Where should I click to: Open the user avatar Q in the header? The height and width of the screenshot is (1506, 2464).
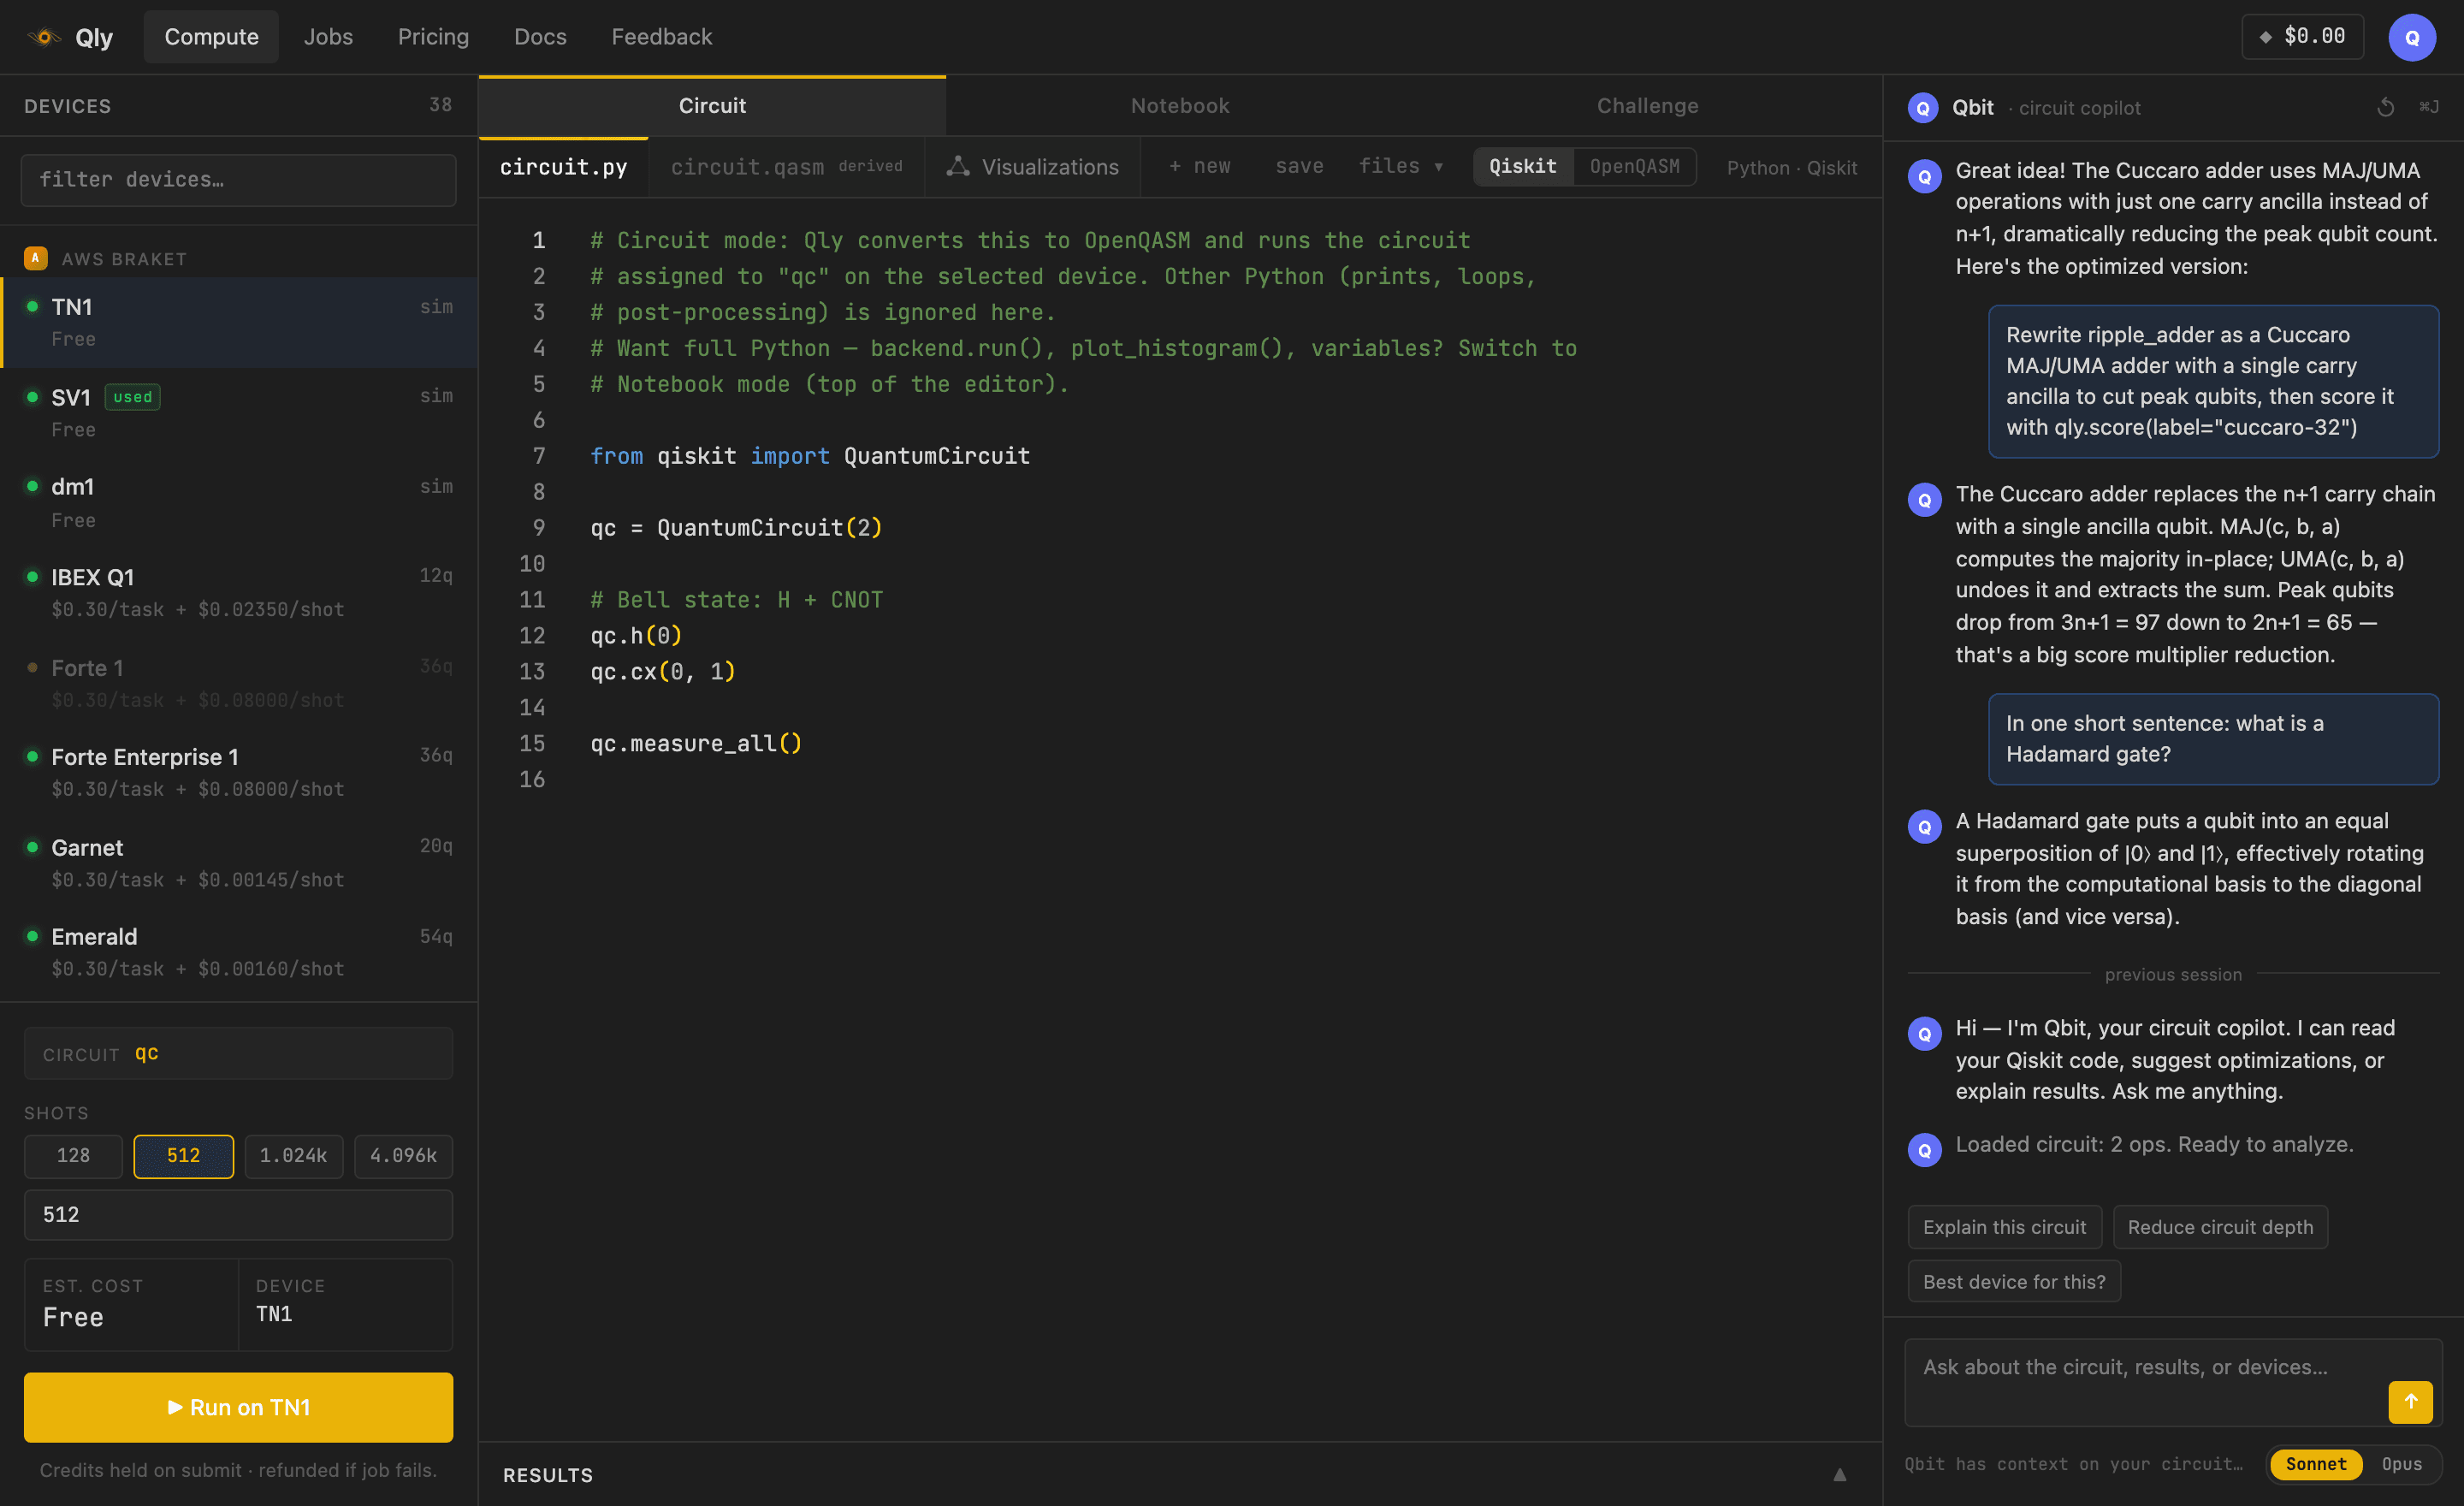pyautogui.click(x=2411, y=37)
